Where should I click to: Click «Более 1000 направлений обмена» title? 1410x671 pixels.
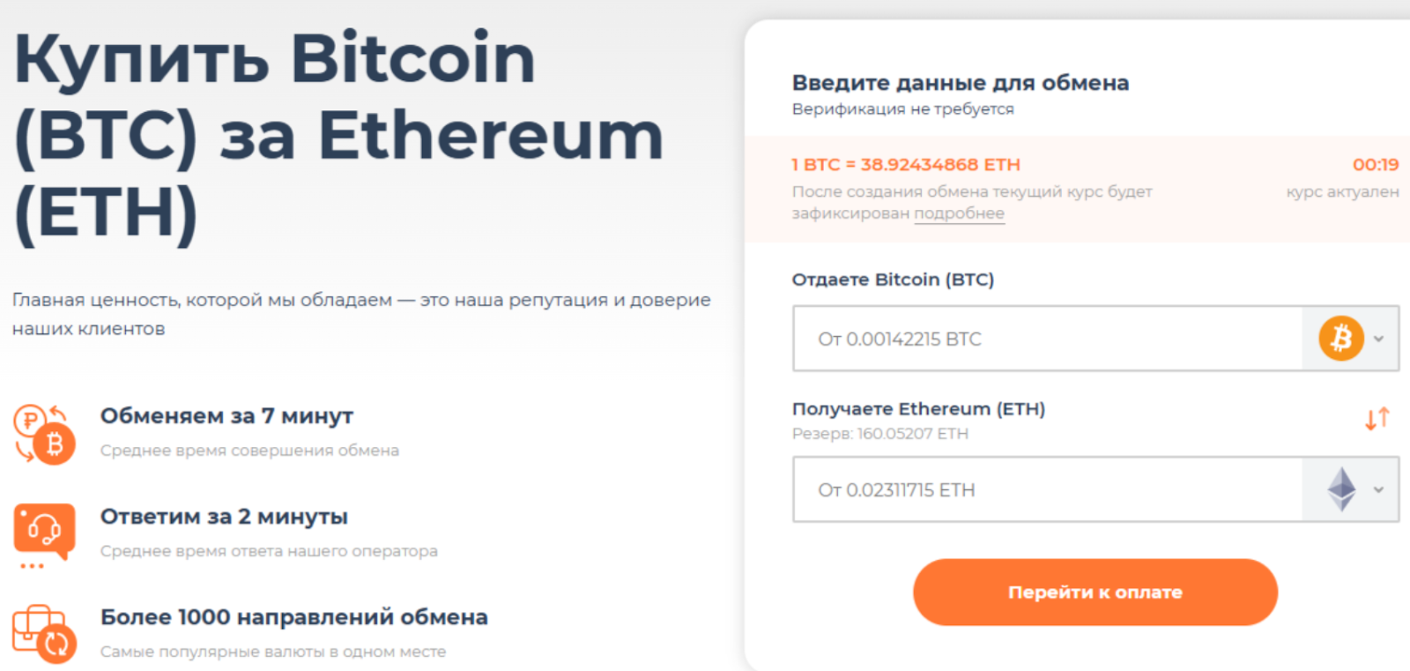(x=293, y=616)
